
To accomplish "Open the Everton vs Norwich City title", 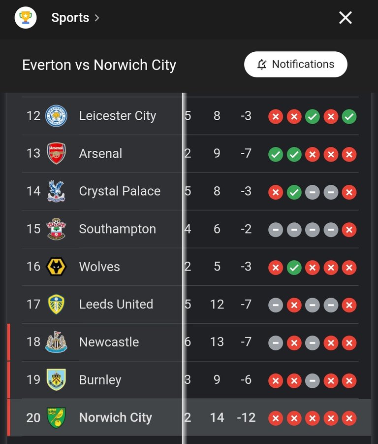I will click(x=99, y=65).
